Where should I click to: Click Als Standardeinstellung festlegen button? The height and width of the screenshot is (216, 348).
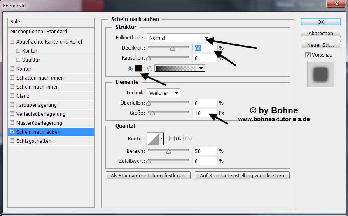(148, 175)
